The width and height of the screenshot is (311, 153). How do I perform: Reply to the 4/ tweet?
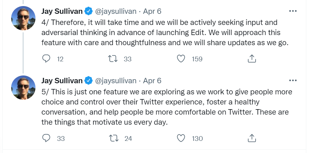point(46,59)
